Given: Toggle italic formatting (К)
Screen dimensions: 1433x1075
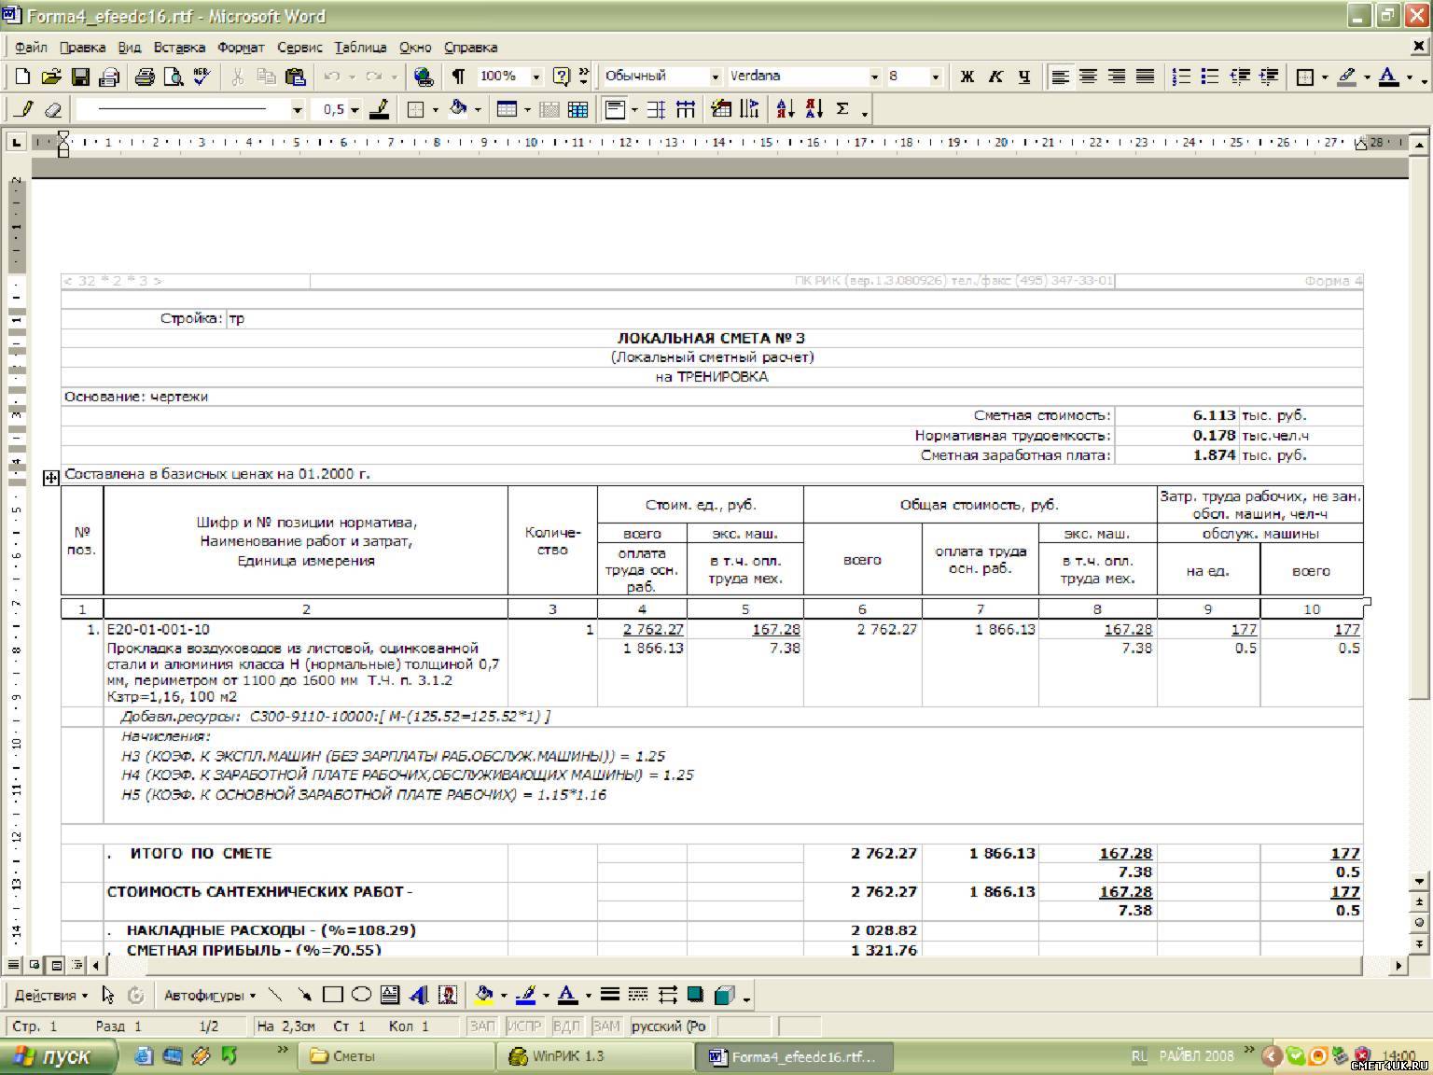Looking at the screenshot, I should click(995, 77).
